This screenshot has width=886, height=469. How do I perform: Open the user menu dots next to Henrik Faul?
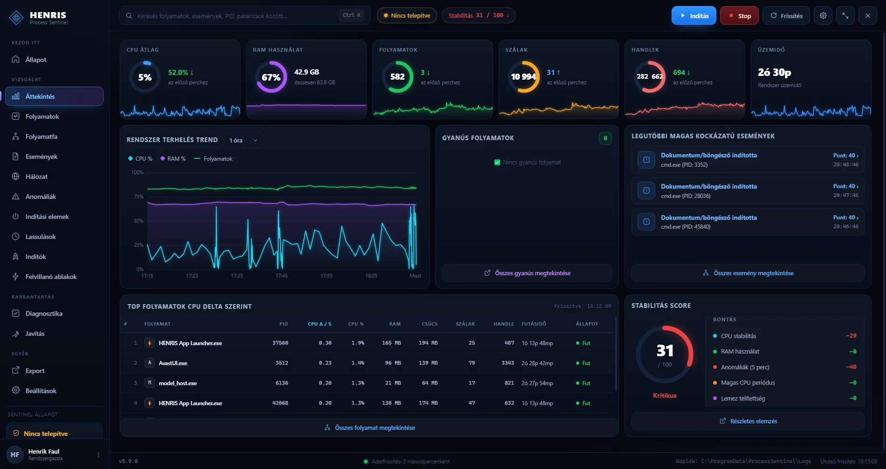(98, 455)
